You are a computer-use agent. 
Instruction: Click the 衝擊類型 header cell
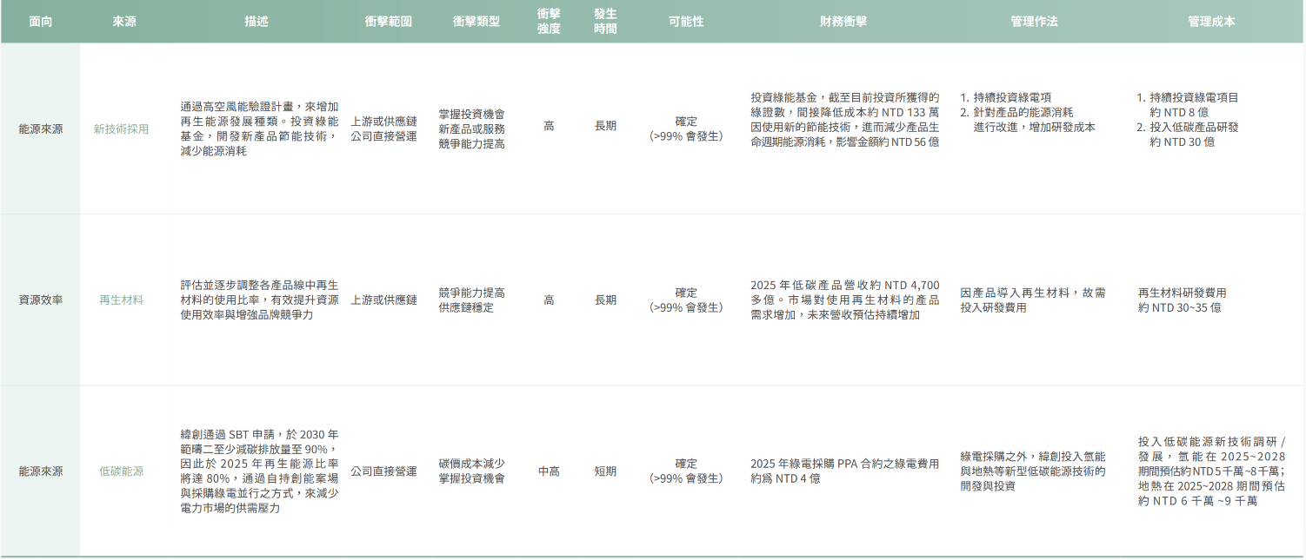(476, 22)
